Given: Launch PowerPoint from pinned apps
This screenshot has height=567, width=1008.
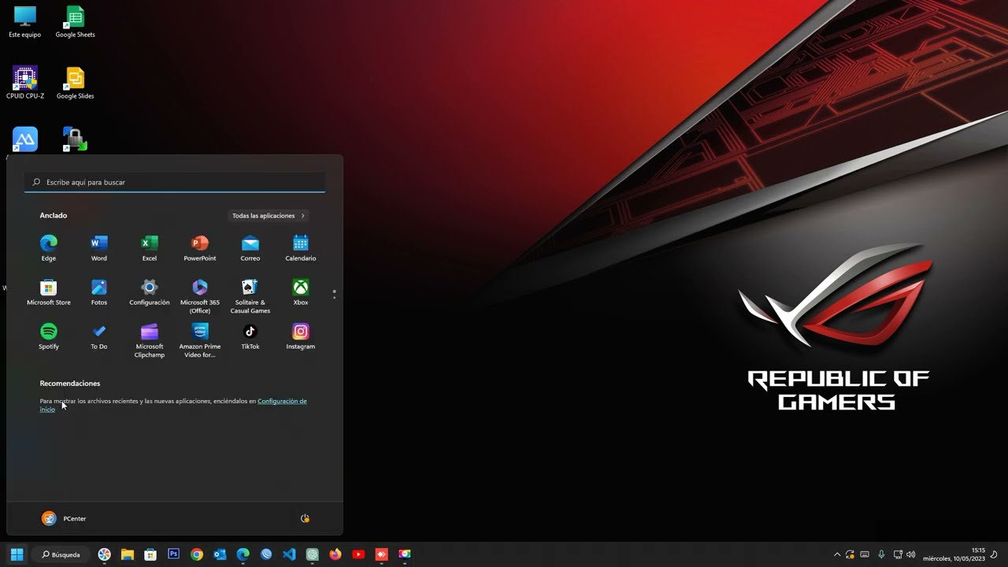Looking at the screenshot, I should coord(200,247).
